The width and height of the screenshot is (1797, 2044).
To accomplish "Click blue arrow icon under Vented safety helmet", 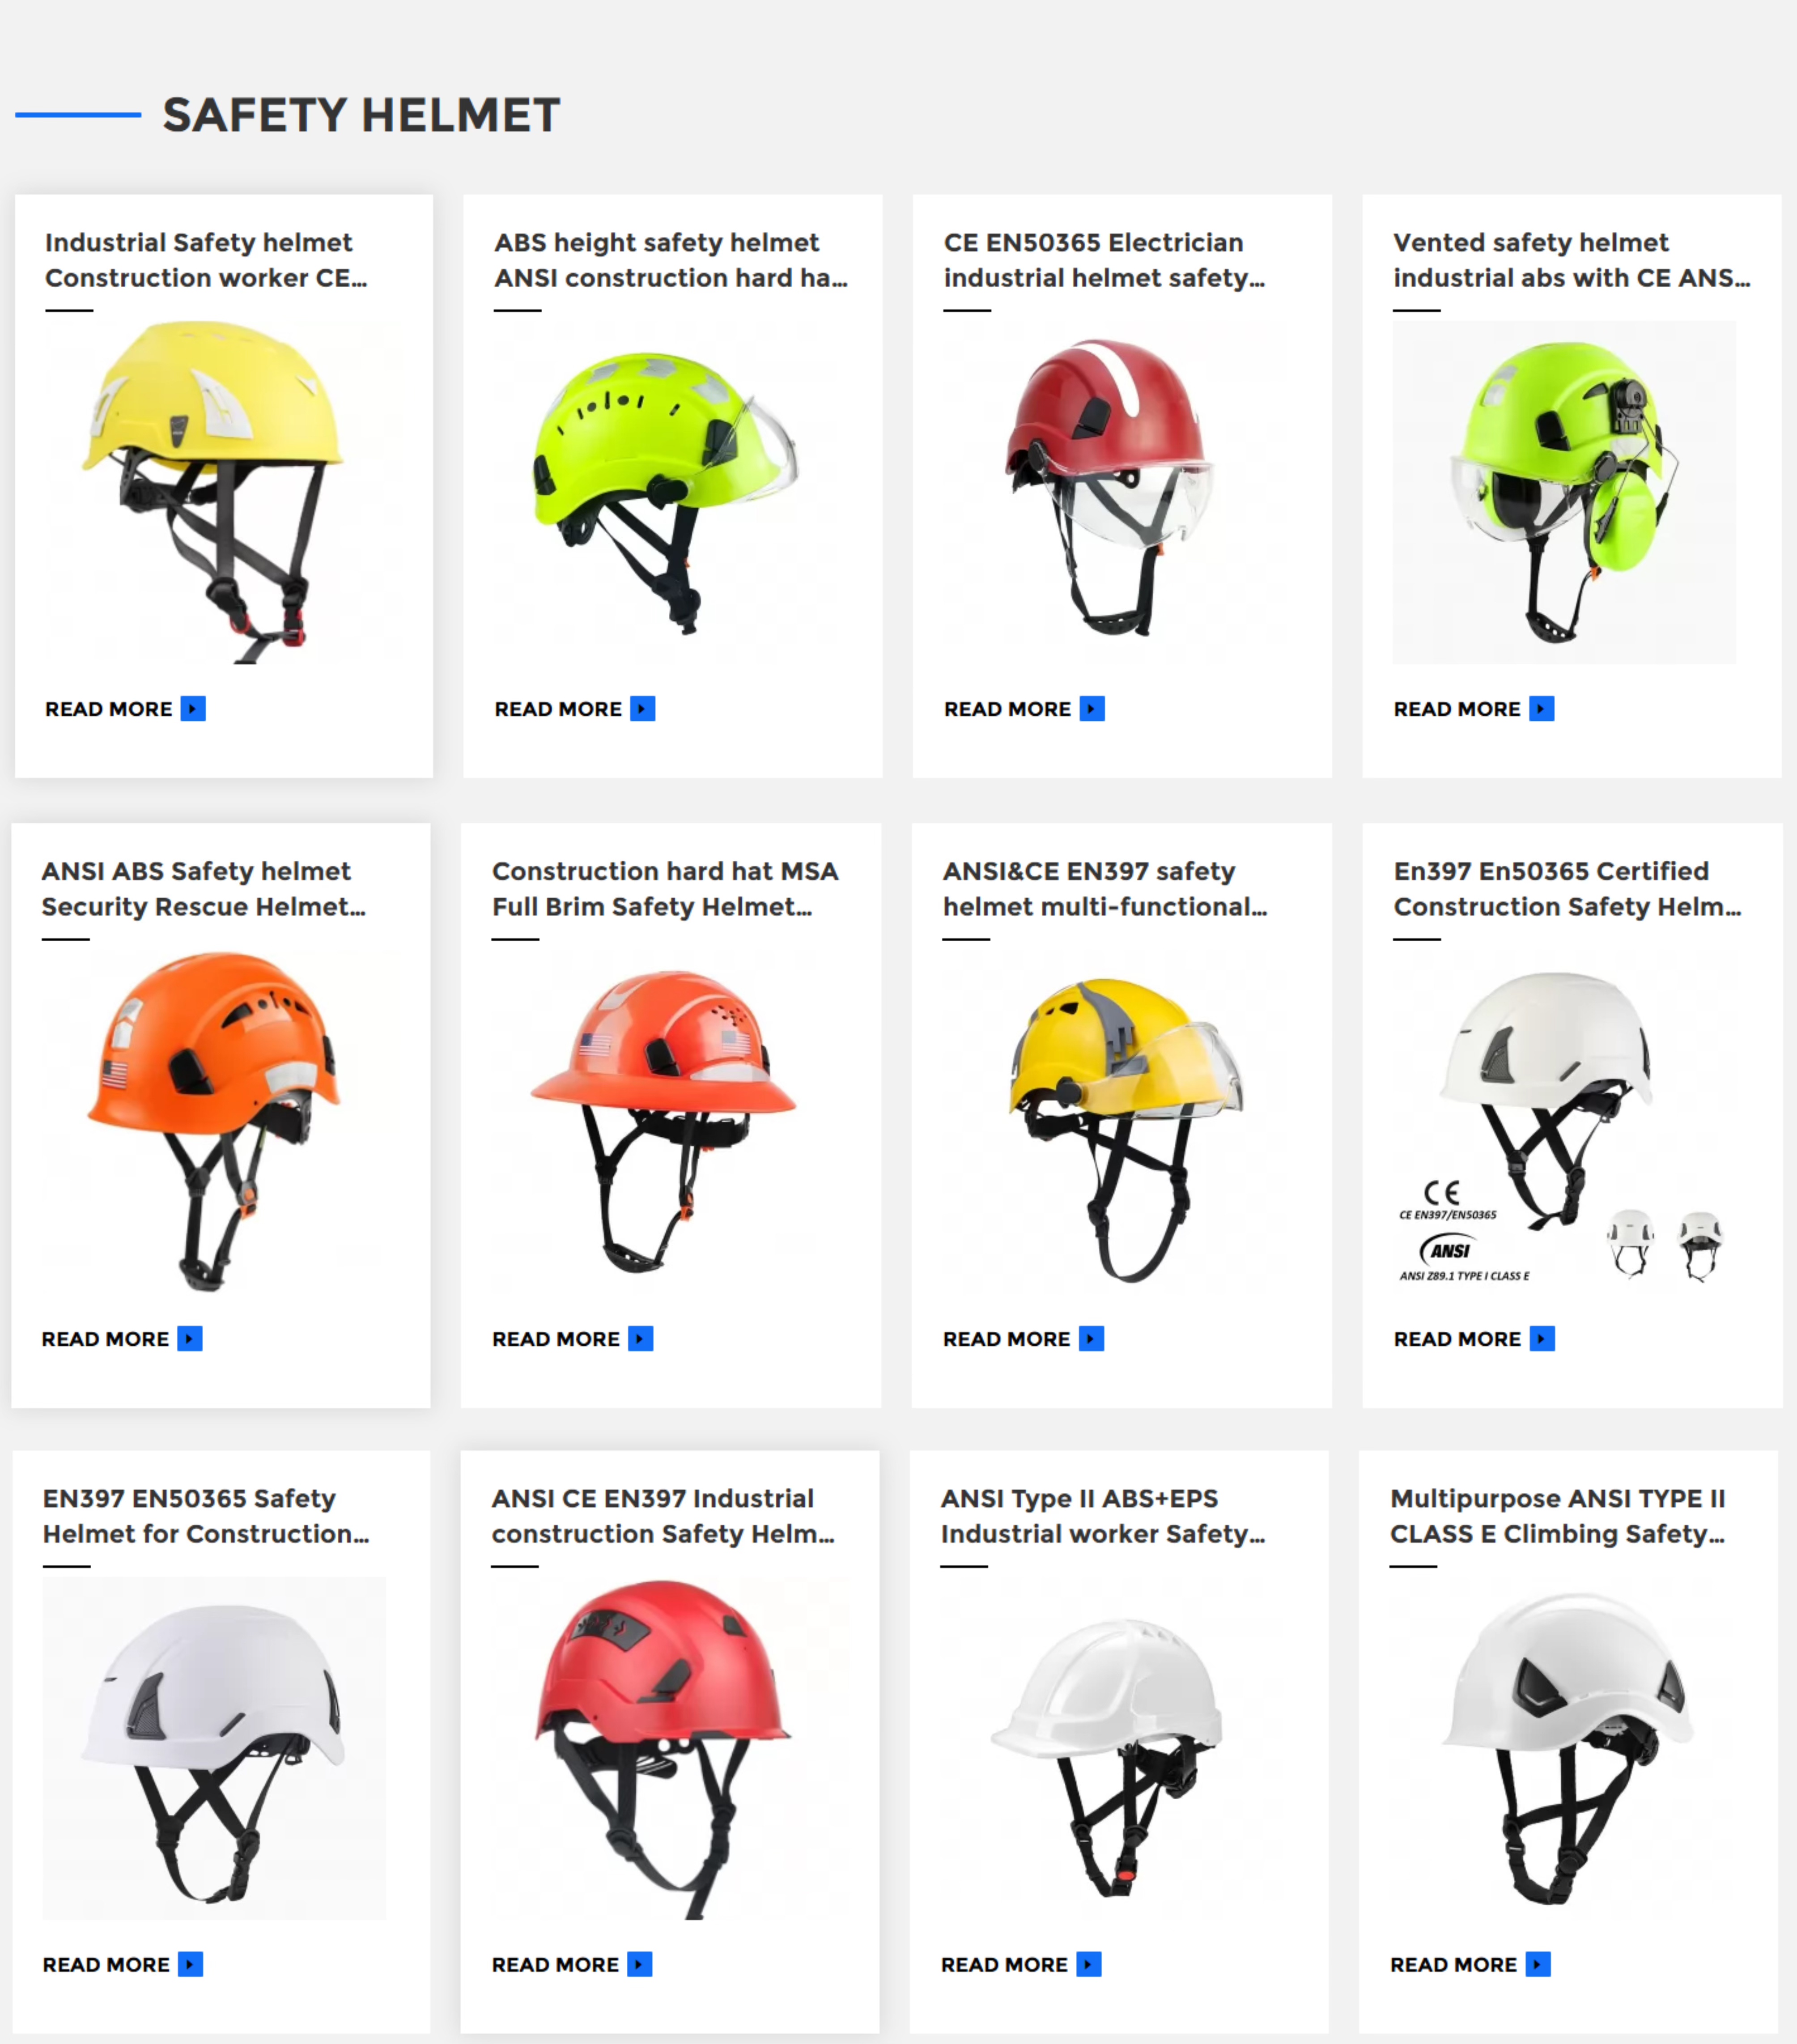I will (x=1542, y=709).
